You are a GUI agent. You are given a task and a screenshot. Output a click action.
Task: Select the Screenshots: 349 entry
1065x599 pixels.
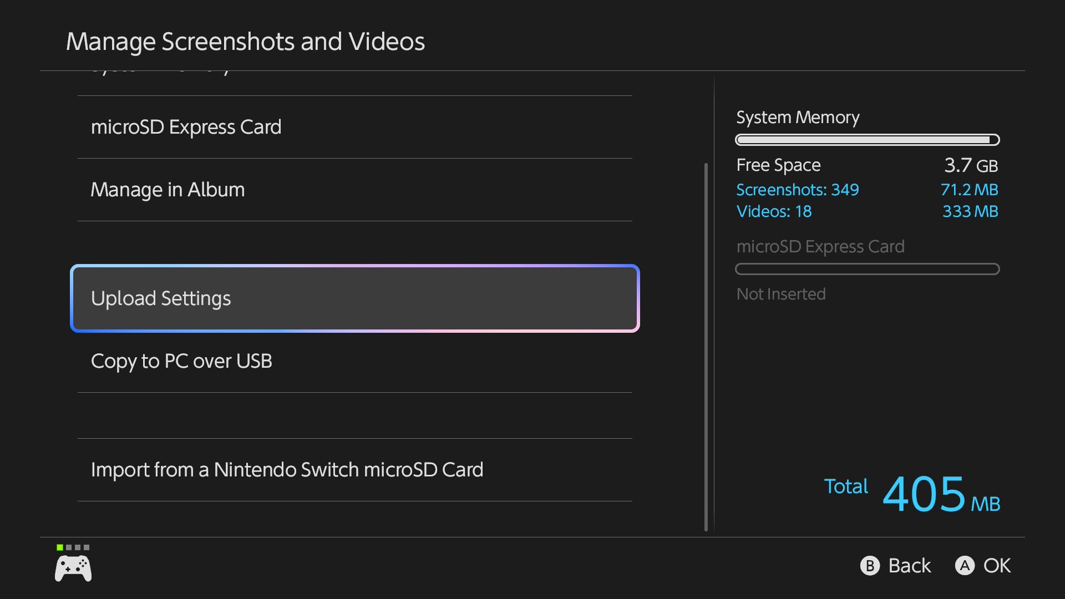click(x=797, y=189)
